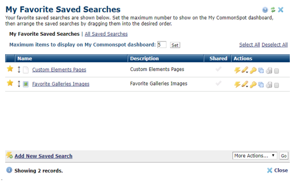Switch to All Saved Searches view

106,34
